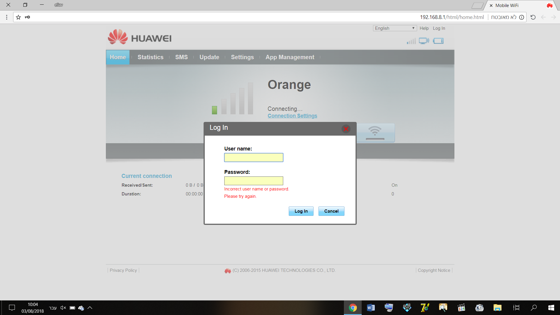Select the Mobile WiFi browser tab
560x315 pixels.
point(521,6)
